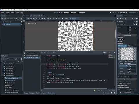This screenshot has width=139, height=104.
Task: Toggle the scale ratio link chain icon
Action: (136, 29)
